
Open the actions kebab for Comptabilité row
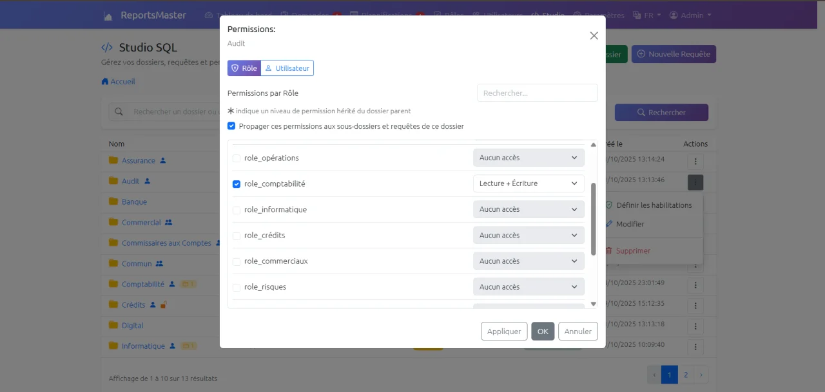point(695,285)
